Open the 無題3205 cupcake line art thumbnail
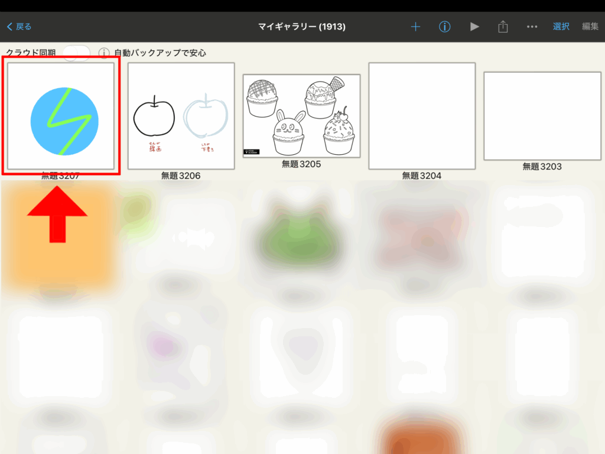 pos(301,116)
